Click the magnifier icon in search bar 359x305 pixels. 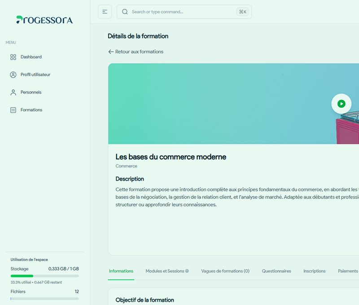(x=125, y=12)
